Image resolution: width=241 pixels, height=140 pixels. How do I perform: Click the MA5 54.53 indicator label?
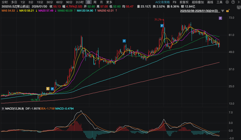point(8,11)
